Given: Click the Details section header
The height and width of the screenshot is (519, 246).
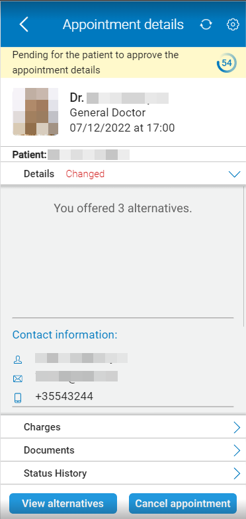Looking at the screenshot, I should tap(123, 174).
